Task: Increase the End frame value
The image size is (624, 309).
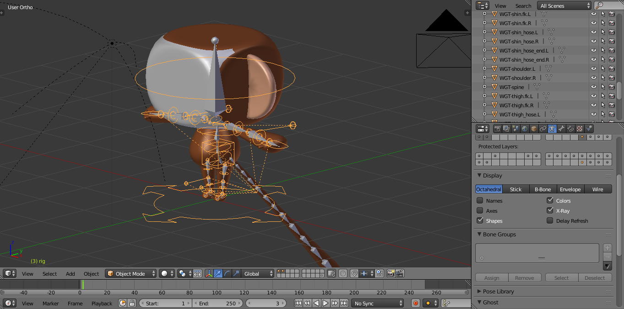Action: tap(239, 303)
